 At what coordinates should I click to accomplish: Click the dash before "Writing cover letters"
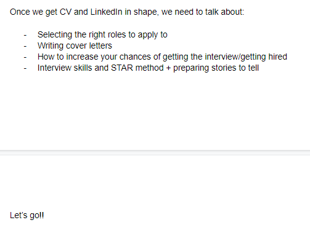[x=25, y=47]
